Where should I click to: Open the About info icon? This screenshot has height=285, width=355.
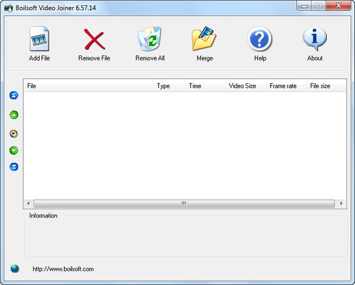point(315,40)
